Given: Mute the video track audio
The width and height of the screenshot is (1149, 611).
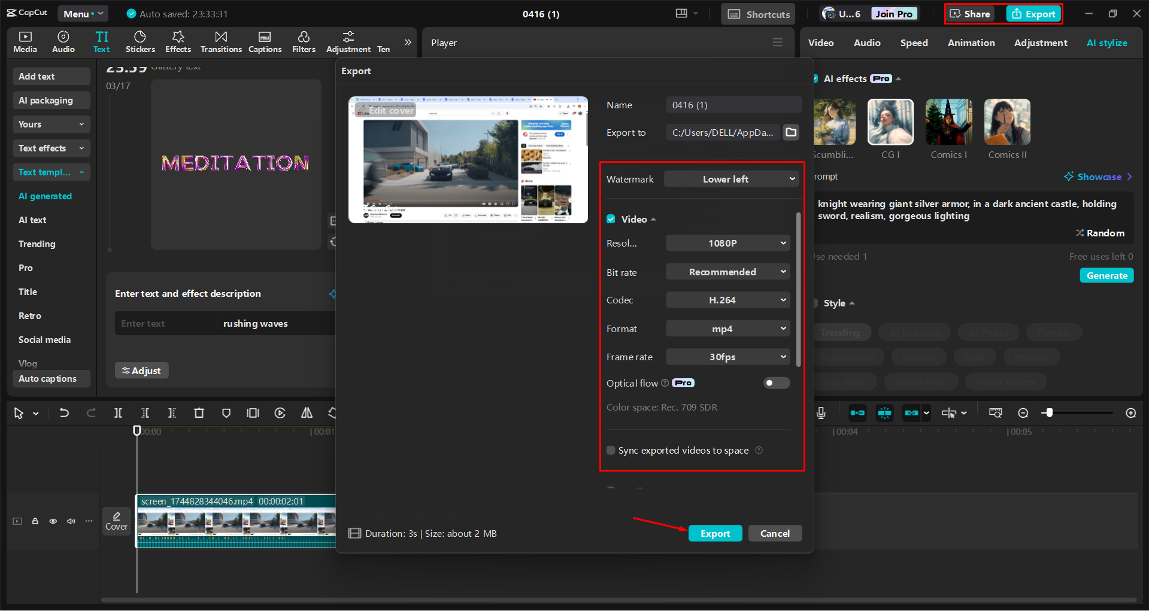Looking at the screenshot, I should (71, 521).
